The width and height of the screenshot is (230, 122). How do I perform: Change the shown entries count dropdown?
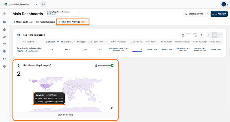click(202, 35)
